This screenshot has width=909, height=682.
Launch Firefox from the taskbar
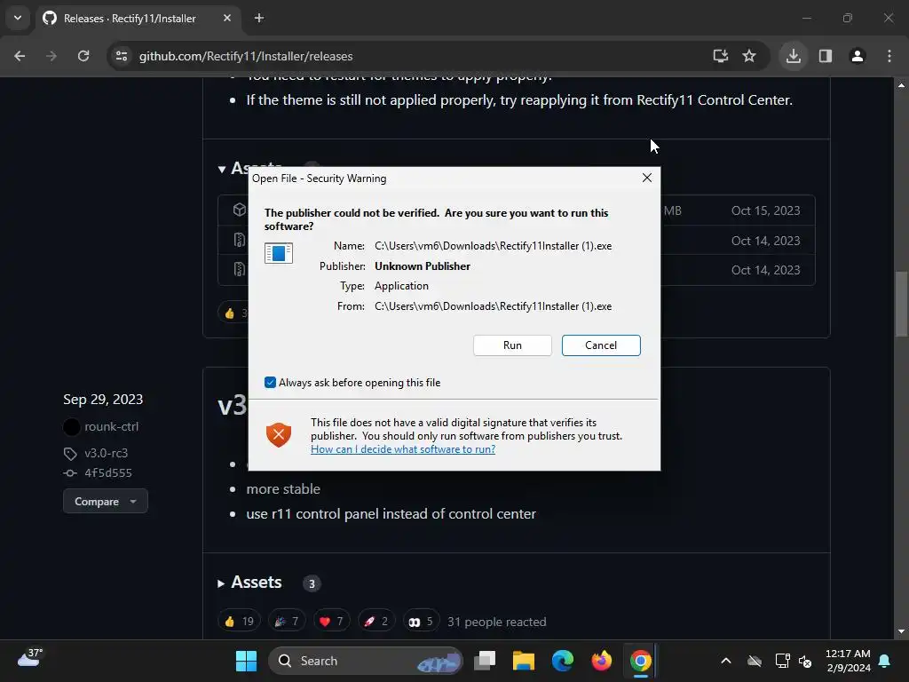pyautogui.click(x=601, y=661)
